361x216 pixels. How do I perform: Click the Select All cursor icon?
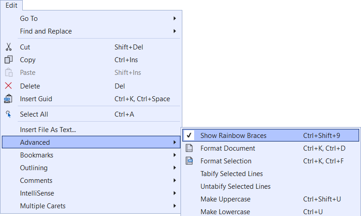[x=8, y=114]
